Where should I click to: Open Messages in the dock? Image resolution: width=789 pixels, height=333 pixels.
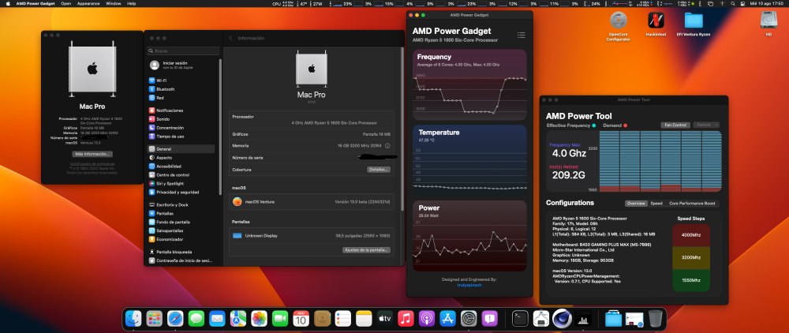[x=196, y=319]
